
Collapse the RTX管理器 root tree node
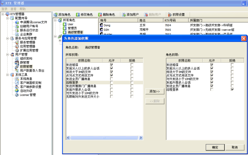click(x=3, y=14)
